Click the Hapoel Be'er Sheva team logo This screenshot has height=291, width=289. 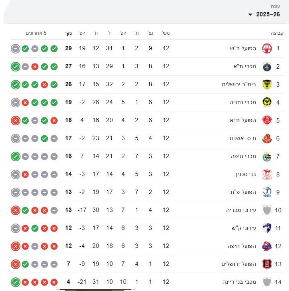267,48
